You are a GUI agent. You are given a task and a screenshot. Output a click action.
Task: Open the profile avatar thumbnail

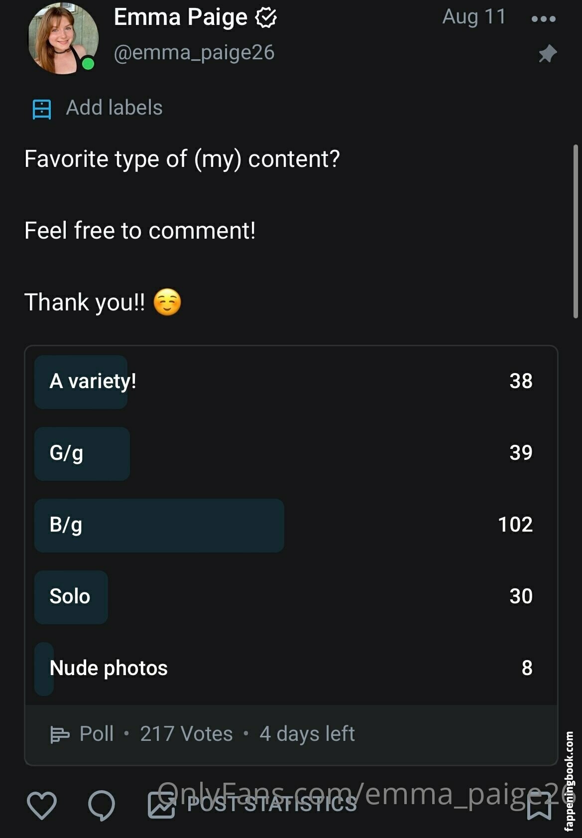tap(62, 38)
